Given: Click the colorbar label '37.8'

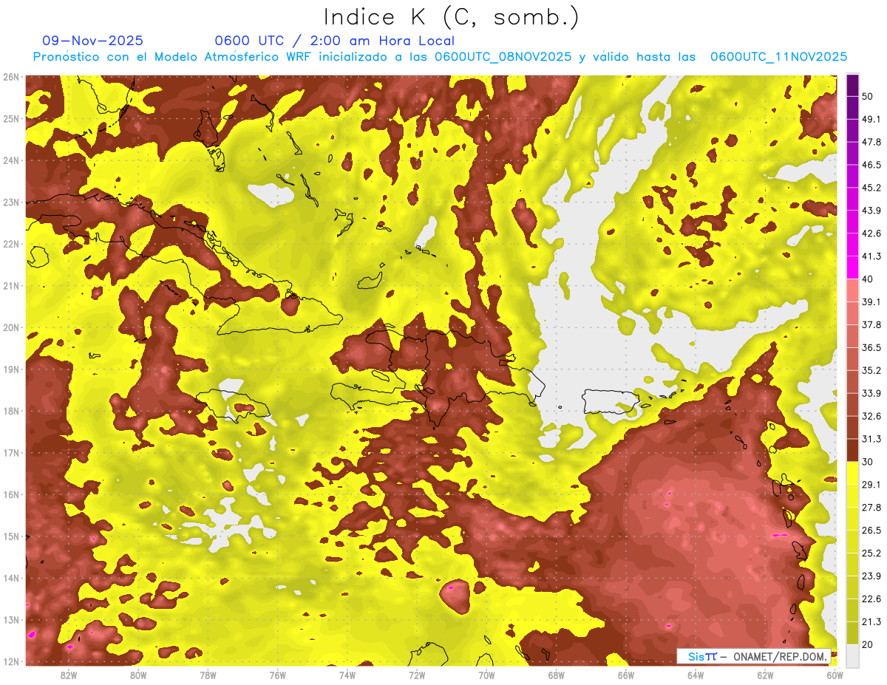Looking at the screenshot, I should (x=872, y=325).
